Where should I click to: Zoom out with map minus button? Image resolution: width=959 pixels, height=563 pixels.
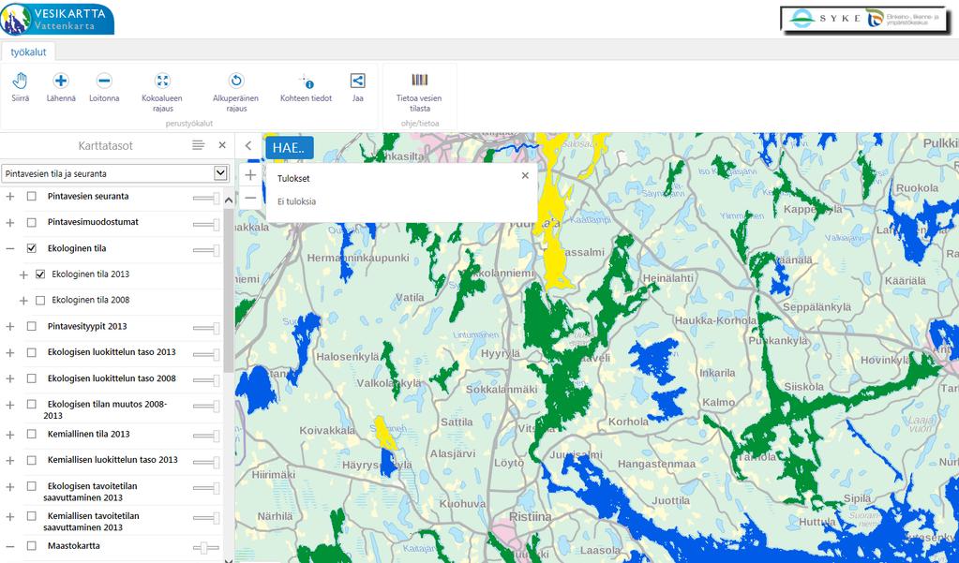[x=250, y=198]
